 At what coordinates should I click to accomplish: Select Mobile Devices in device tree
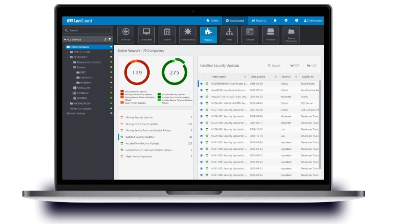[76, 113]
